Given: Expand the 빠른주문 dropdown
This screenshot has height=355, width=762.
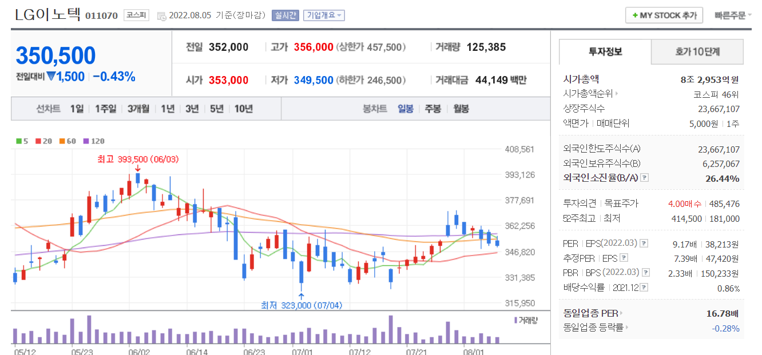Looking at the screenshot, I should point(733,15).
